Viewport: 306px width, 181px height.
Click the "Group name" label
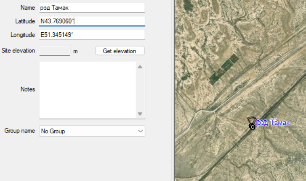coord(19,131)
